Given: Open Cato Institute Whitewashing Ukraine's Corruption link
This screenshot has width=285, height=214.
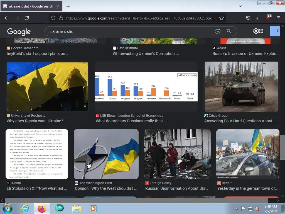Looking at the screenshot, I should pyautogui.click(x=146, y=53).
